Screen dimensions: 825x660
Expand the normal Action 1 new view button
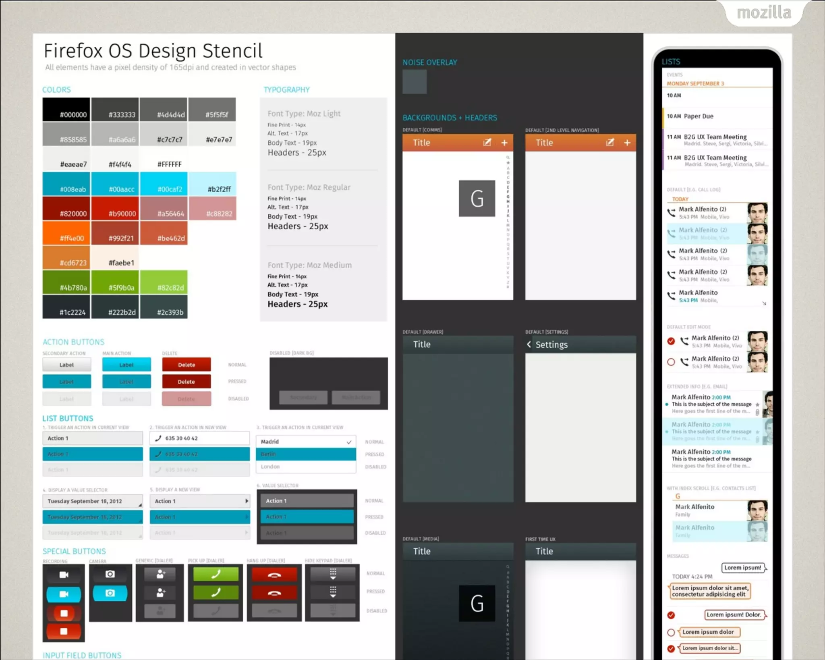200,501
